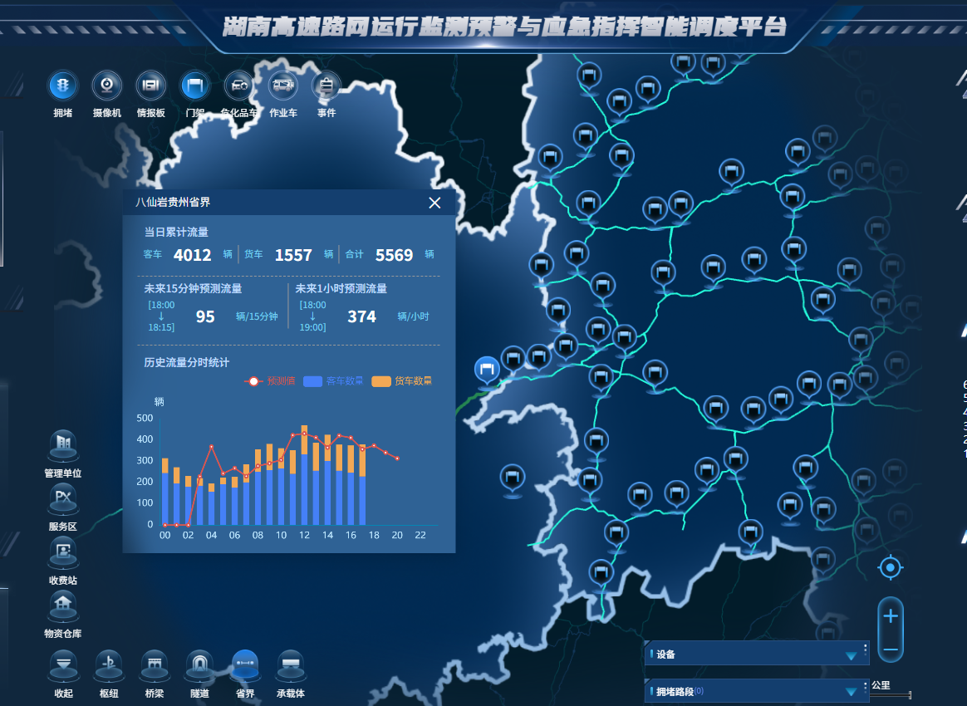Viewport: 967px width, 706px height.
Task: Click the map zoom out minus button
Action: tap(891, 649)
